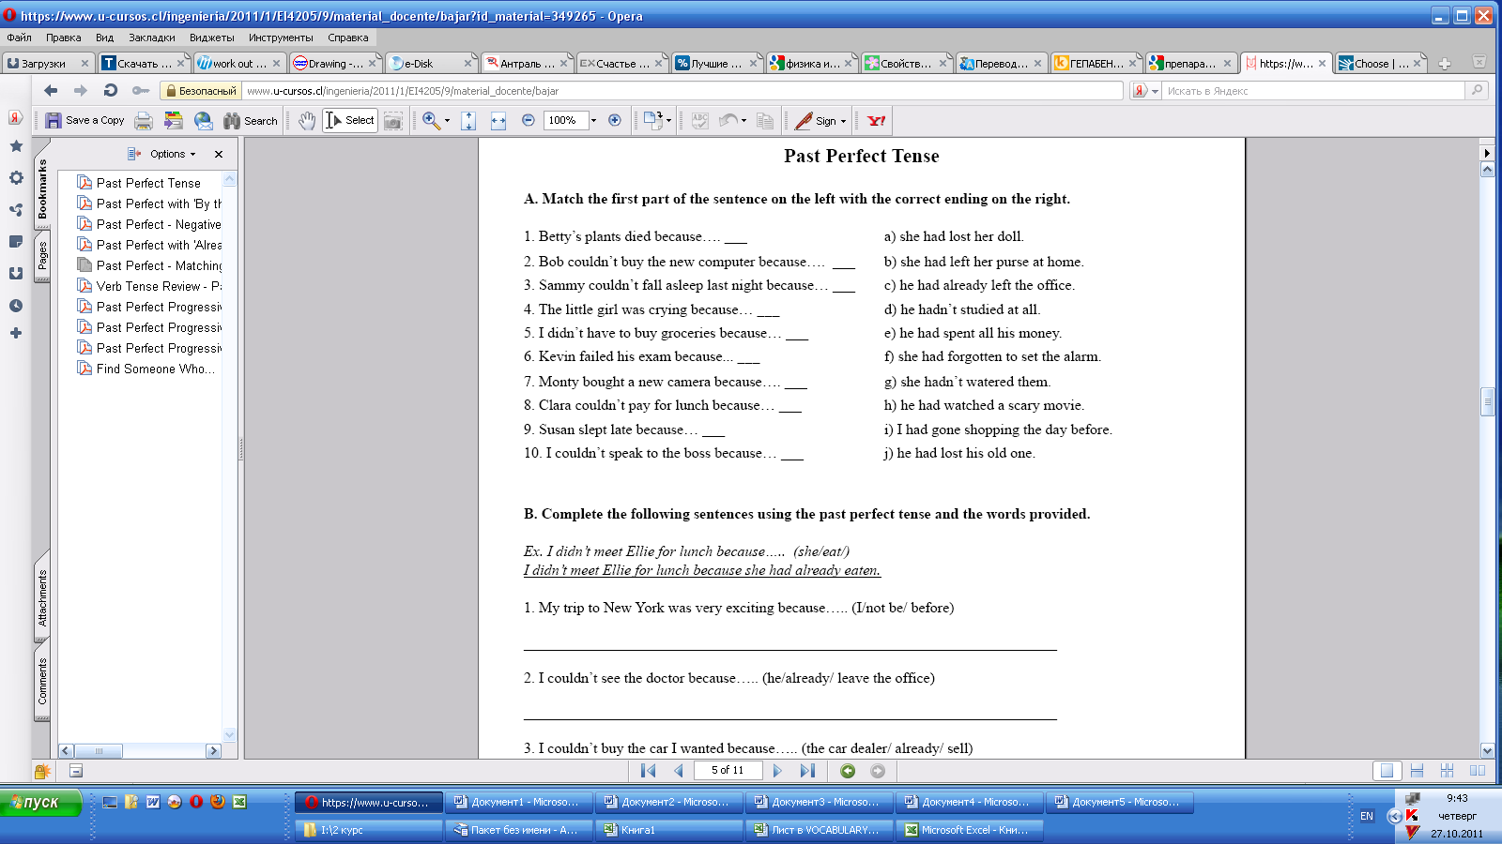Select the Hand tool
Screen dimensions: 1502x844
(x=307, y=120)
